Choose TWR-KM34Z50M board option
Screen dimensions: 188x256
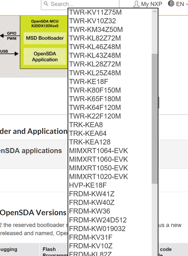coord(96,30)
